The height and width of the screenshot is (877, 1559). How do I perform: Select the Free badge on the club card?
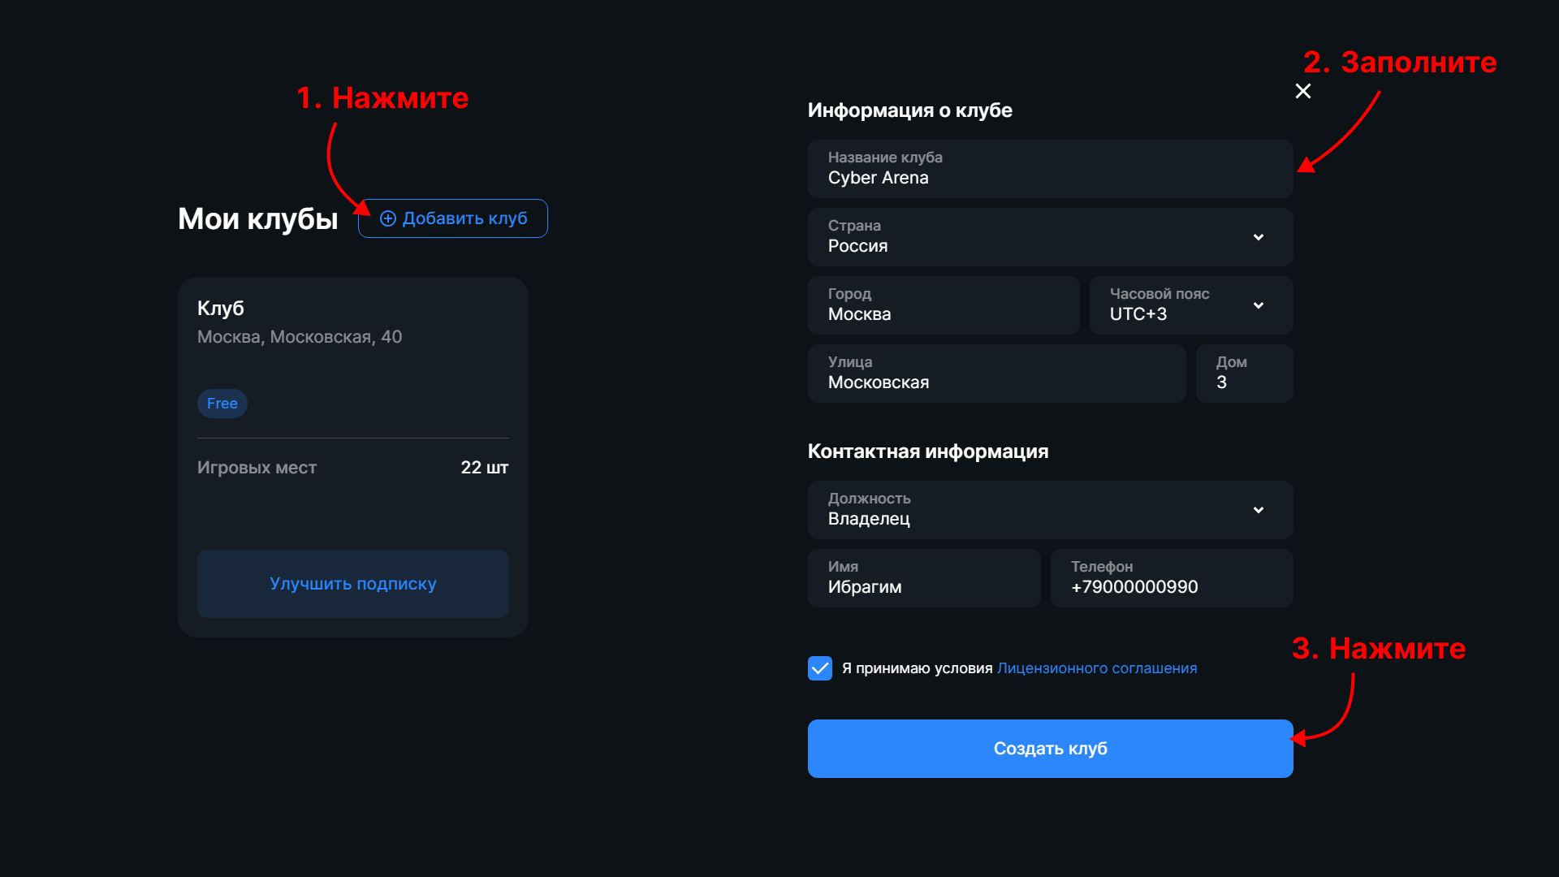click(222, 404)
